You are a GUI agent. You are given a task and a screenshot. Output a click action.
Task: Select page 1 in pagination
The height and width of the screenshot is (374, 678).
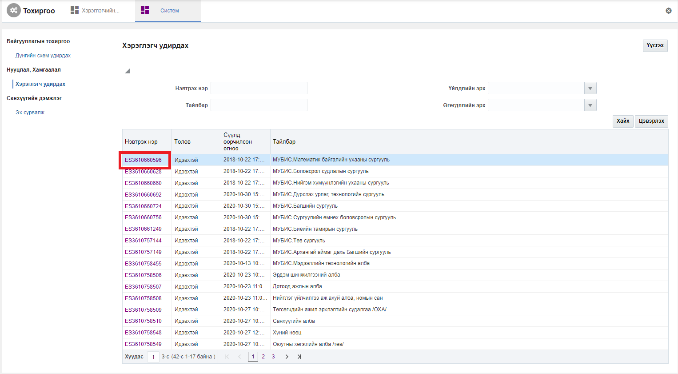click(x=253, y=357)
